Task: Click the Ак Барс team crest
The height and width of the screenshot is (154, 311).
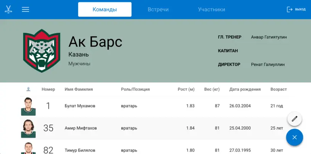Action: tap(41, 51)
